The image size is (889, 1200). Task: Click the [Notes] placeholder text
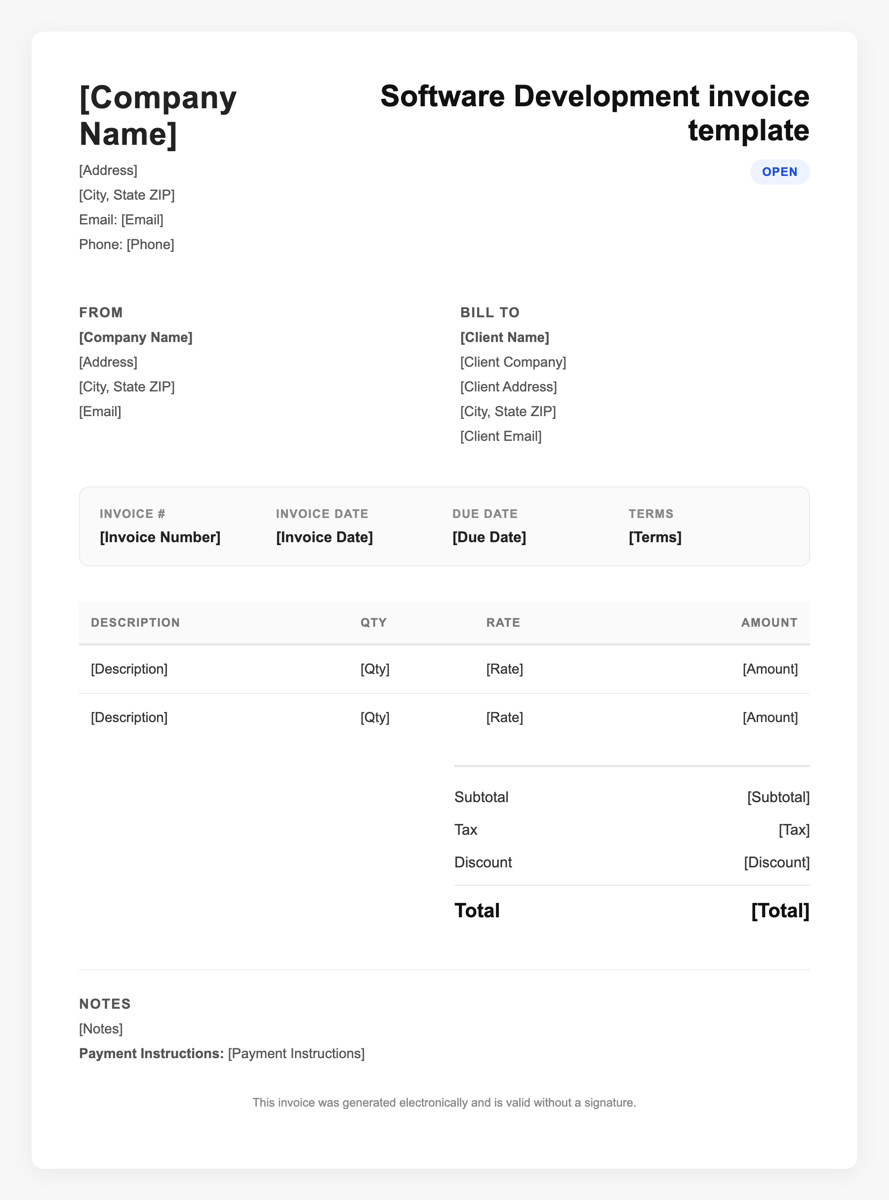click(x=101, y=1029)
